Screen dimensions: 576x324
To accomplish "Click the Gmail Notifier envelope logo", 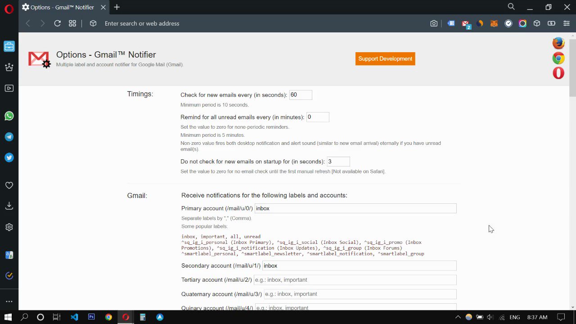I will (39, 59).
